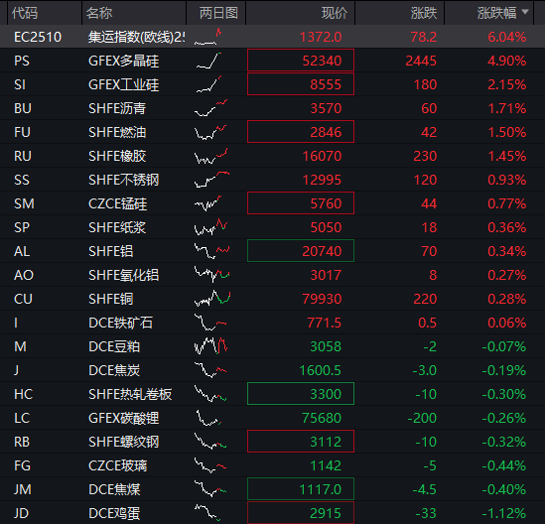Click price 3300 in SHFE热轧卷板 row
Viewport: 545px width, 524px height.
tap(301, 394)
